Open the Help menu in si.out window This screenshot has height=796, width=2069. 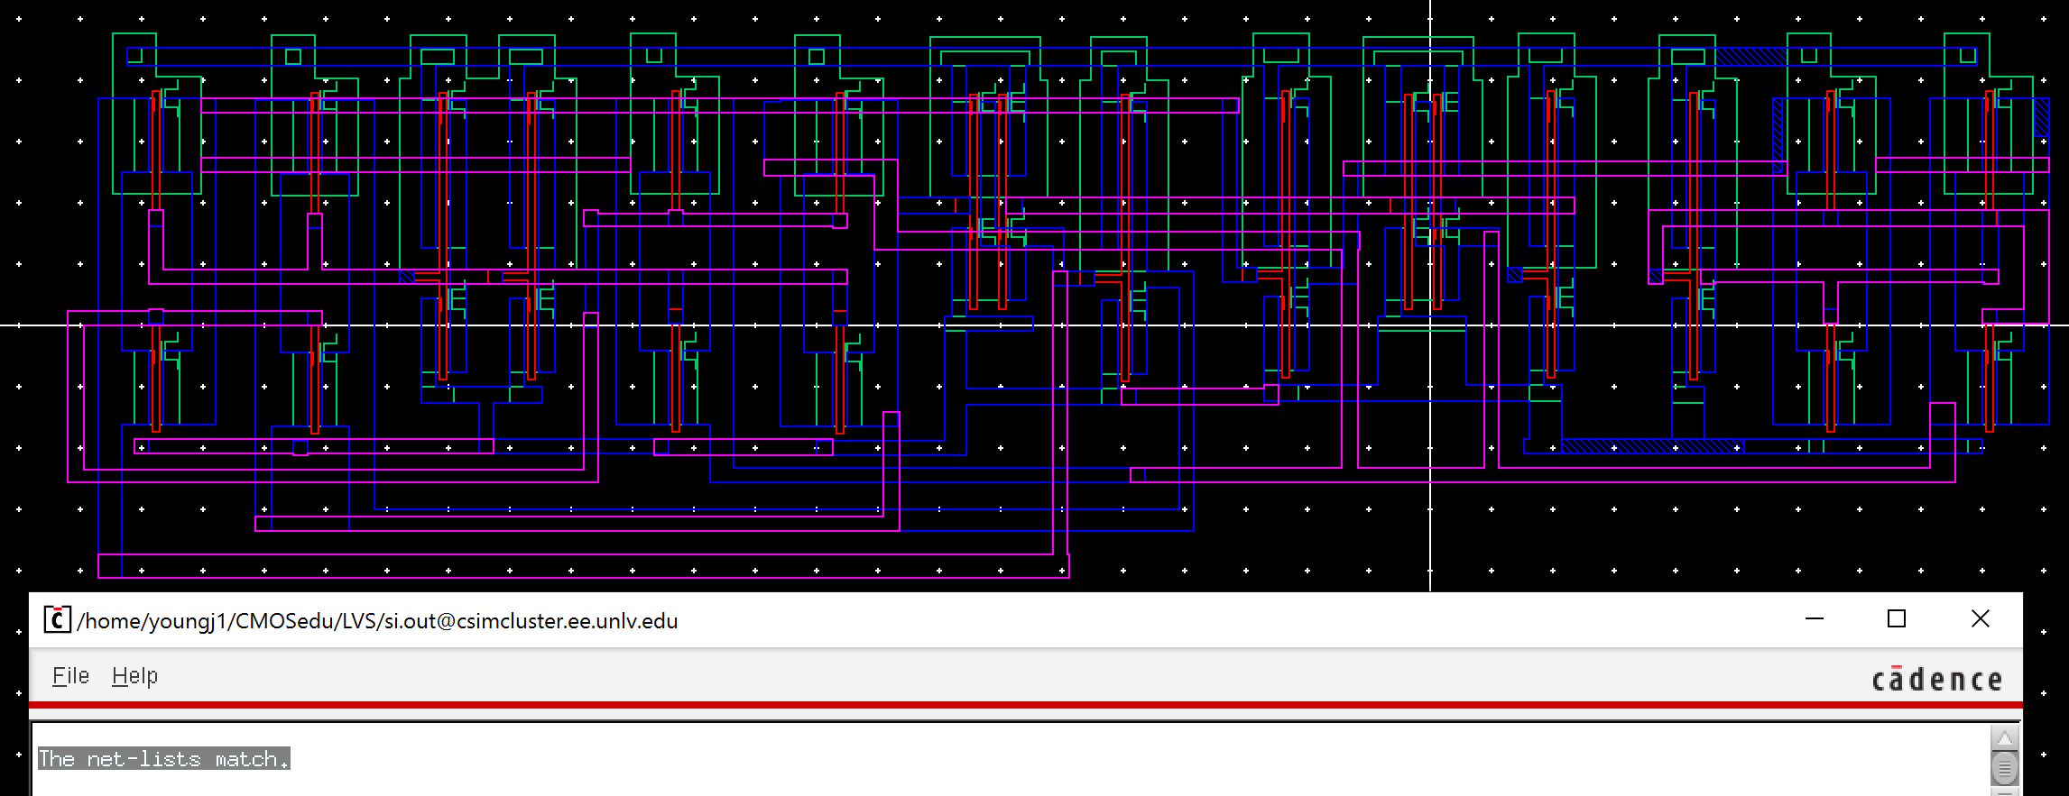pos(134,676)
